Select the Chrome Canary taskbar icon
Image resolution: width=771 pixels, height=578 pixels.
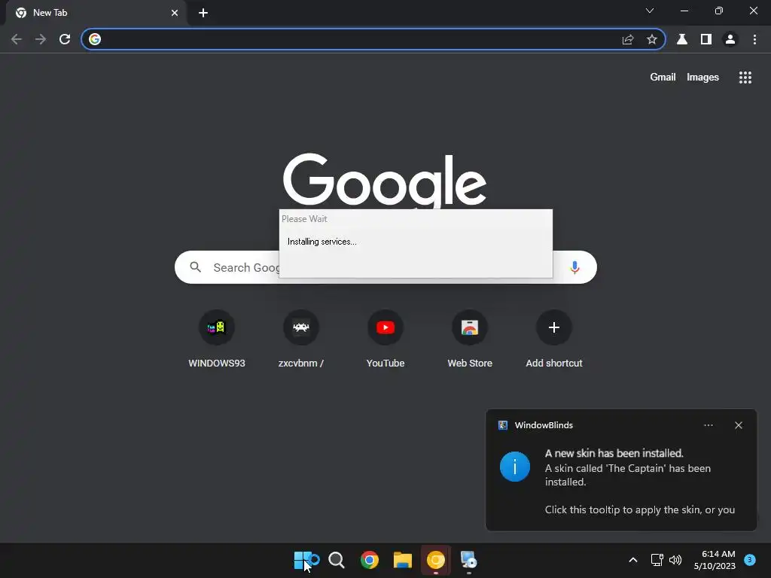(x=436, y=560)
